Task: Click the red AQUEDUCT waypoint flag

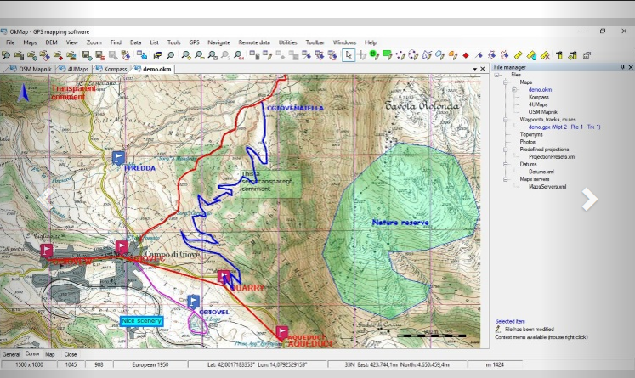Action: [282, 332]
